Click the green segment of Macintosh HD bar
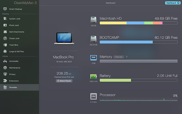Image resolution: width=182 pixels, height=114 pixels. (149, 23)
